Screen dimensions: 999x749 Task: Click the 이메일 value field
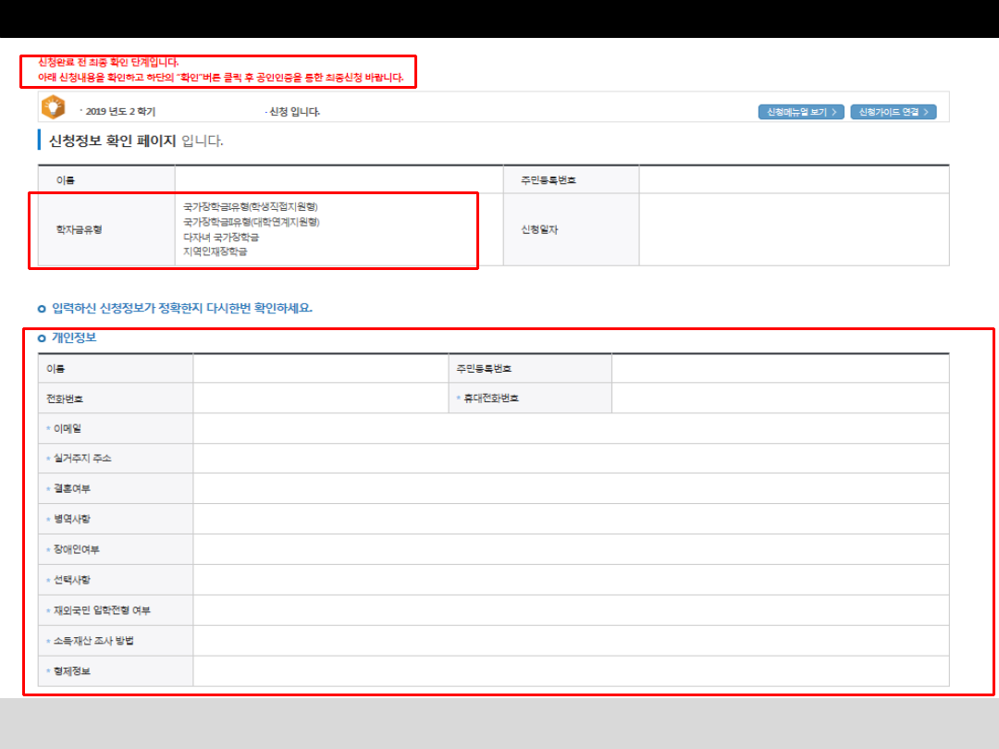coord(571,428)
